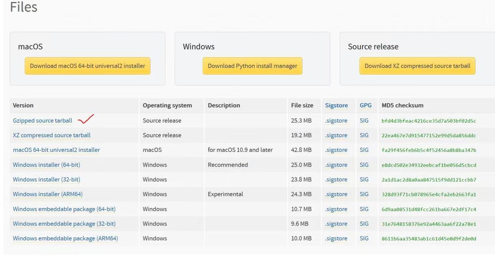Download Windows installer (32-bit)
The height and width of the screenshot is (256, 495).
point(46,180)
